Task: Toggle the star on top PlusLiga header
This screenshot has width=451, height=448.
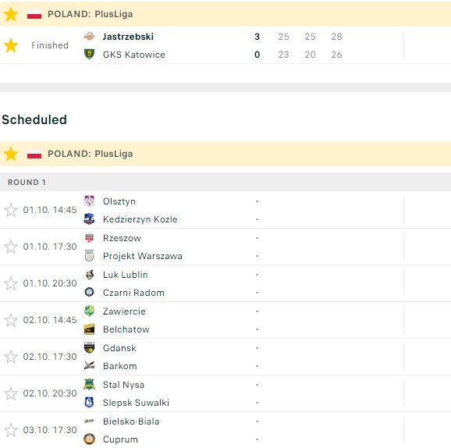Action: coord(11,14)
